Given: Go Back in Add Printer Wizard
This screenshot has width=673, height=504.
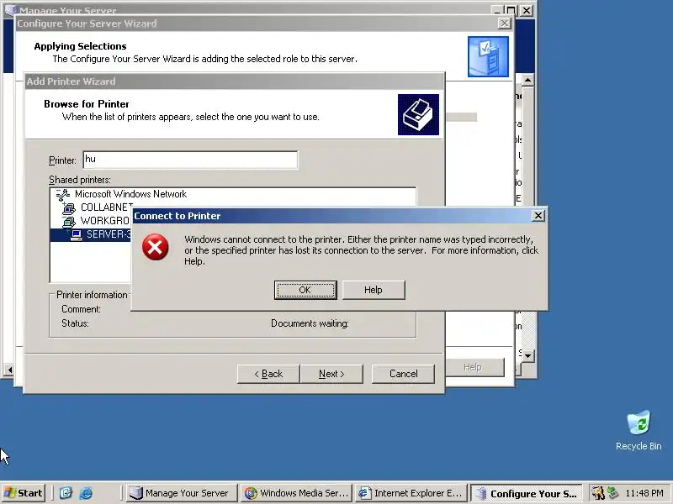Looking at the screenshot, I should pyautogui.click(x=268, y=374).
